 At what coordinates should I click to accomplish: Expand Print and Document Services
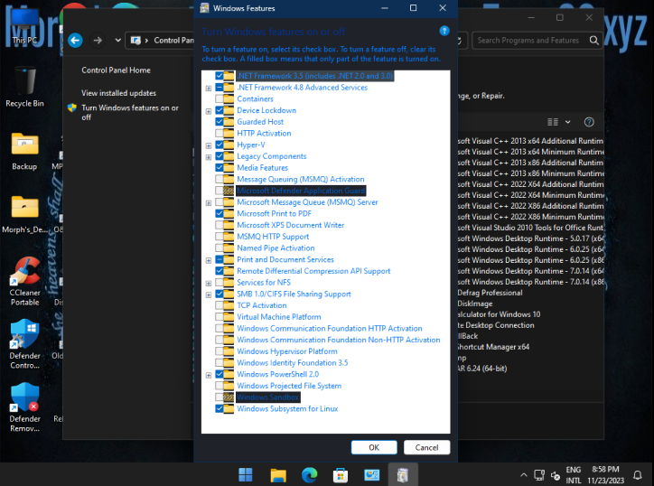coord(209,260)
